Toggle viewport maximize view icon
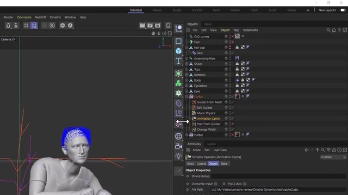The image size is (348, 195). point(170,34)
